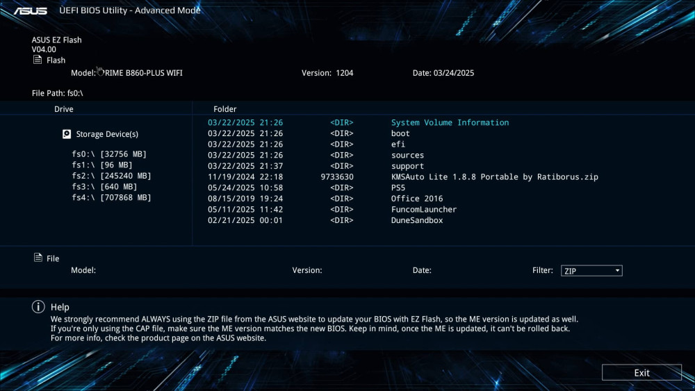This screenshot has height=391, width=695.
Task: Click the File Path fs0:\ text
Action: (x=57, y=93)
